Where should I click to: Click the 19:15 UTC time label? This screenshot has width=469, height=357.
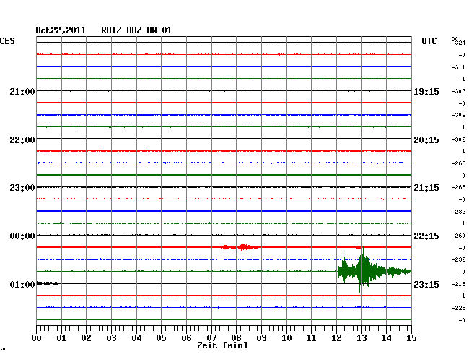pyautogui.click(x=426, y=91)
